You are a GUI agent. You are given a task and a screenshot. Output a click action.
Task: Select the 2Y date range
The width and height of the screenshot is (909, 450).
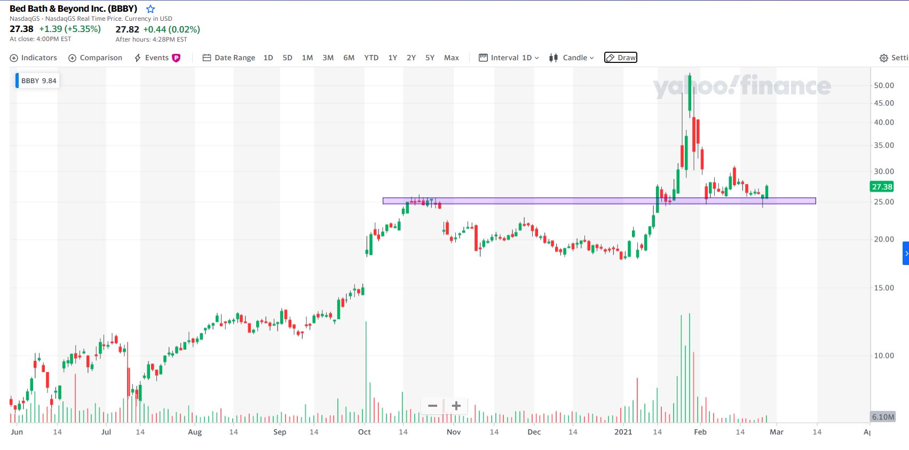[411, 58]
